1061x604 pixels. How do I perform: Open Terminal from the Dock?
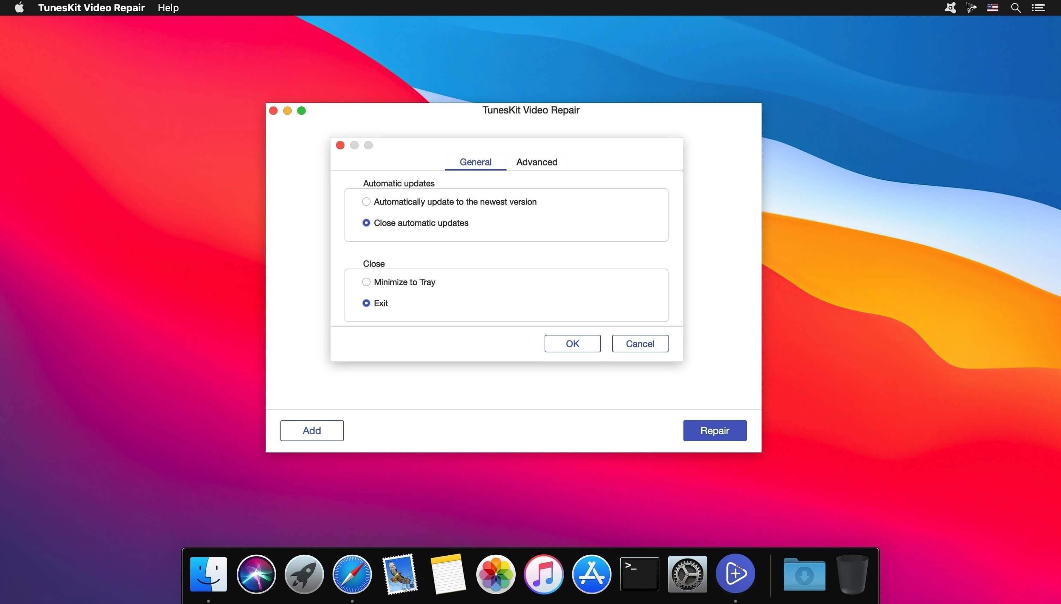639,574
